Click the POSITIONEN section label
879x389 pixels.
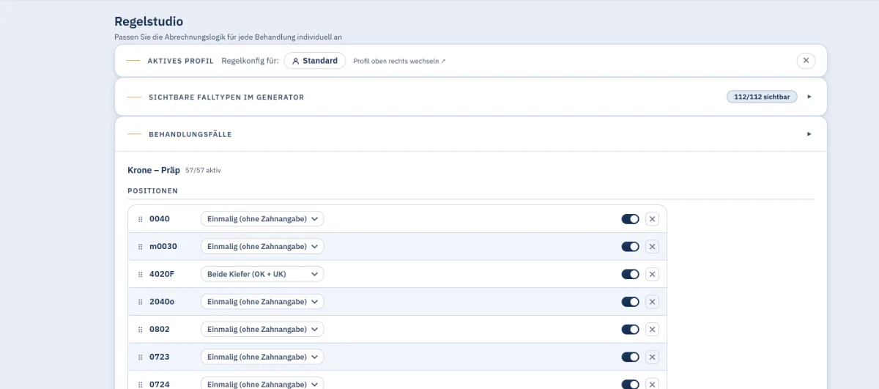tap(153, 190)
